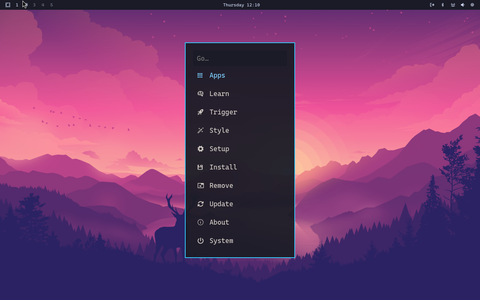This screenshot has height=300, width=480.
Task: Open the CPU chip indicator
Action: [472, 5]
